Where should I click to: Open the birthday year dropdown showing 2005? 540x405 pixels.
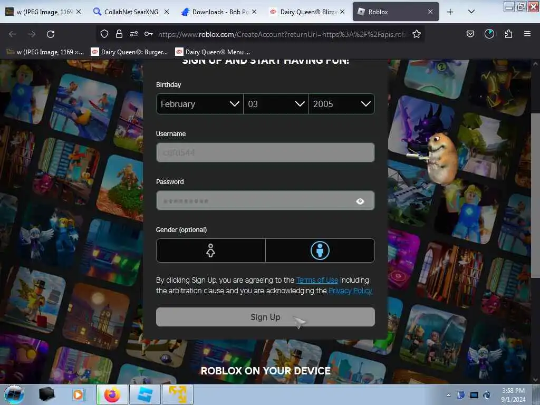[342, 104]
